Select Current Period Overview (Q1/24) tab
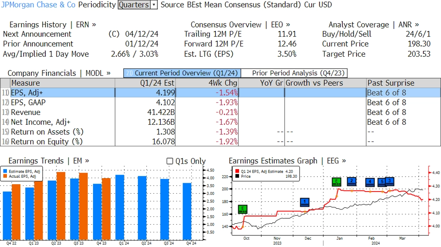This screenshot has width=441, height=247. tap(182, 73)
